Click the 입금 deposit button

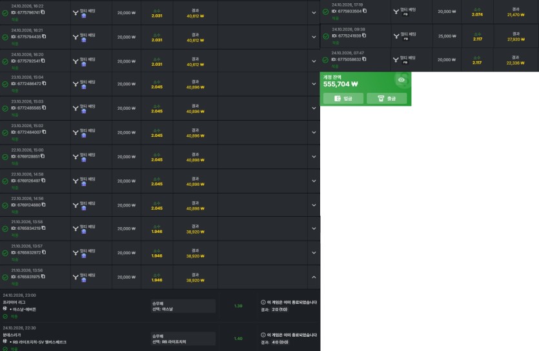[343, 99]
